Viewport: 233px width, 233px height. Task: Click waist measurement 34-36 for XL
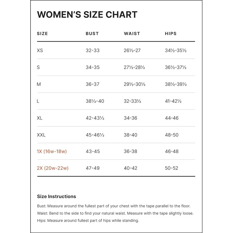tap(130, 118)
